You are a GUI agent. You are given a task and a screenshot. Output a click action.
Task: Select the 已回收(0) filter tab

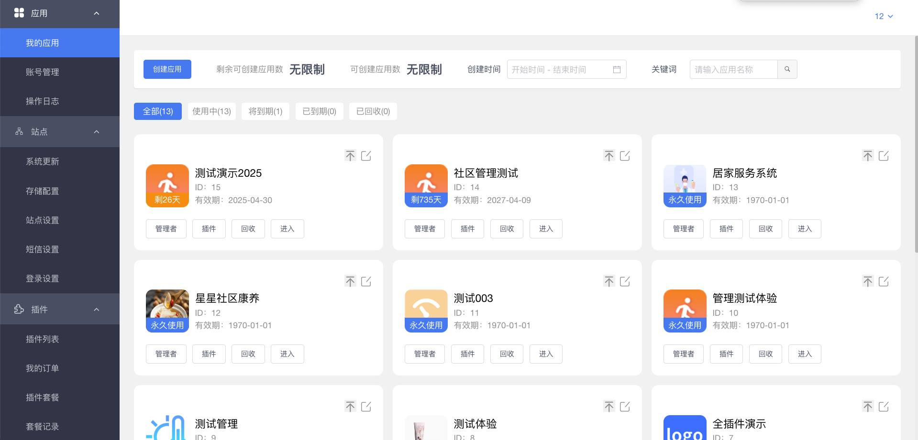(373, 111)
